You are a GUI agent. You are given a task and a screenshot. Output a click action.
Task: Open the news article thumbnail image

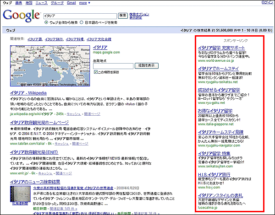pos(18,193)
